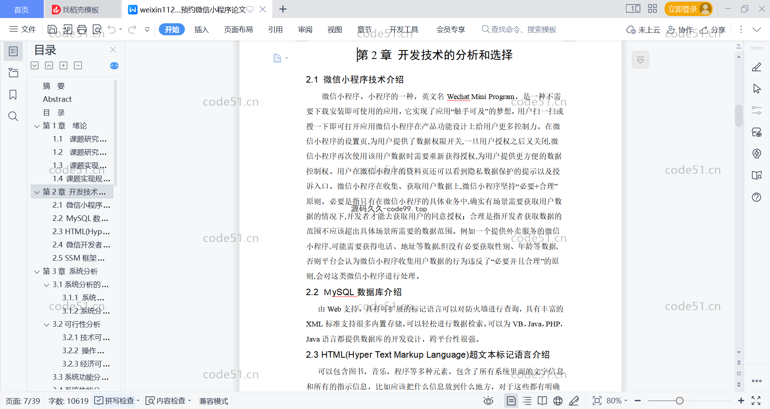The width and height of the screenshot is (770, 409).
Task: Click the 分享 button
Action: (713, 29)
